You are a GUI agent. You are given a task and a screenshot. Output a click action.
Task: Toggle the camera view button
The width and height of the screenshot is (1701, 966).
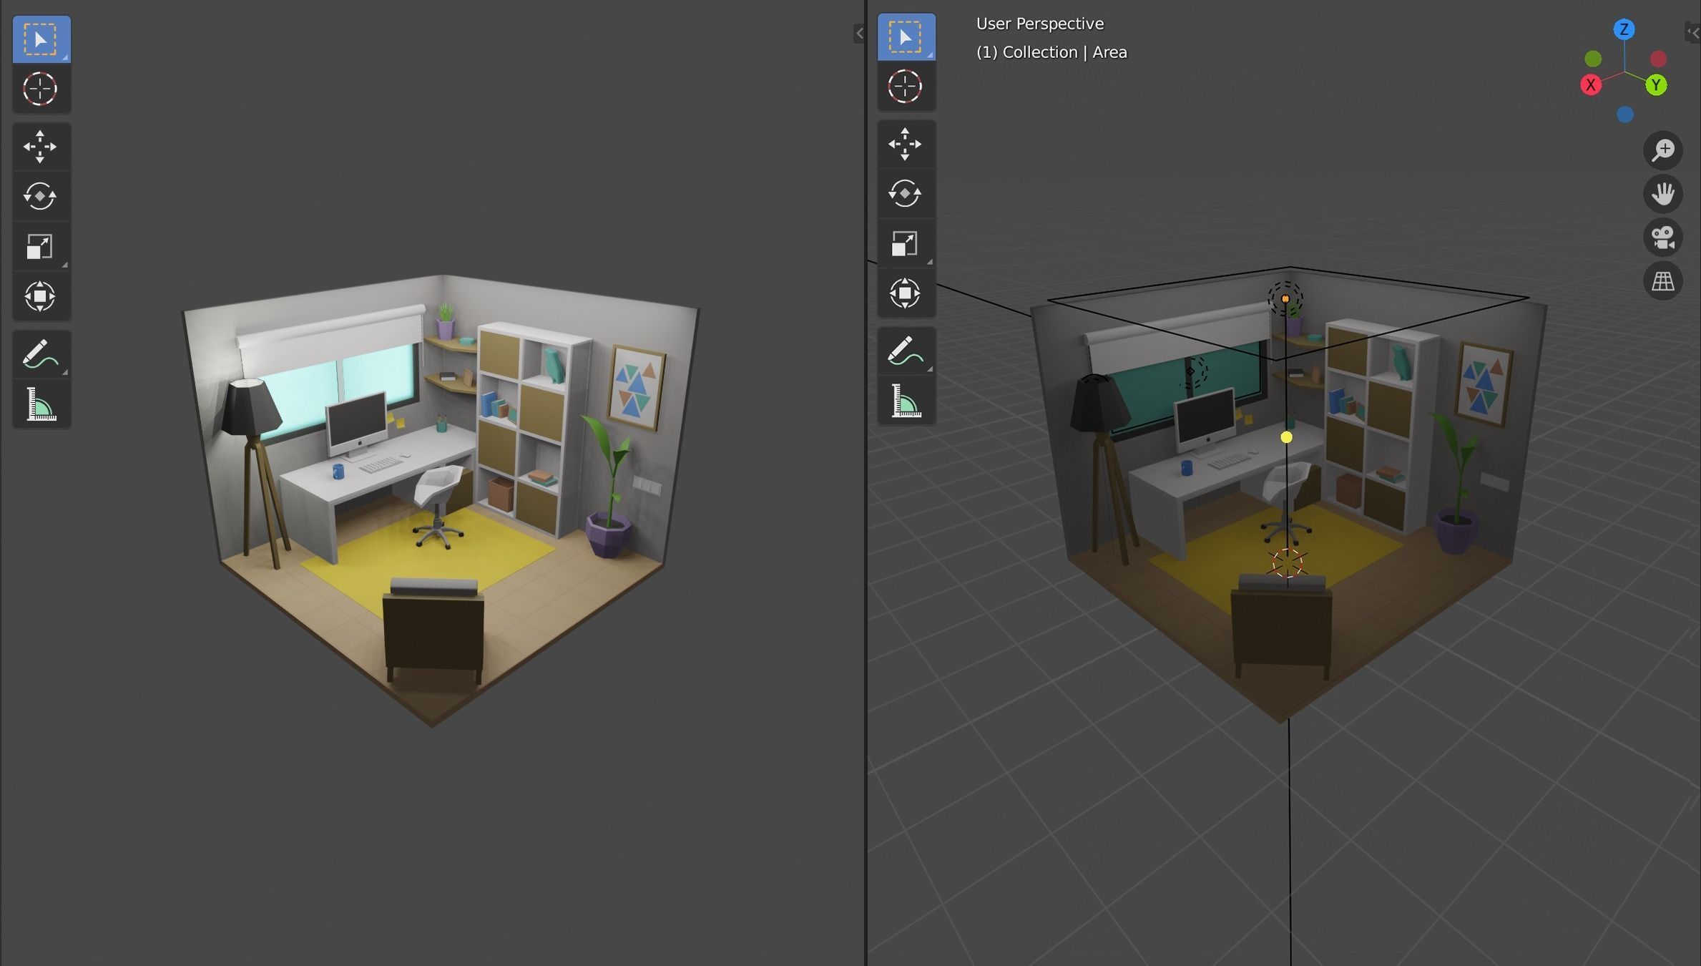[x=1663, y=238]
